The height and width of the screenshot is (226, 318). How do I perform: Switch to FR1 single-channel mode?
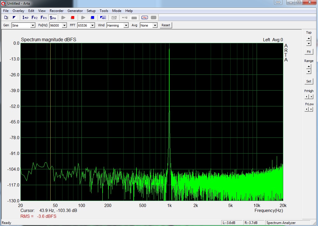[44, 18]
